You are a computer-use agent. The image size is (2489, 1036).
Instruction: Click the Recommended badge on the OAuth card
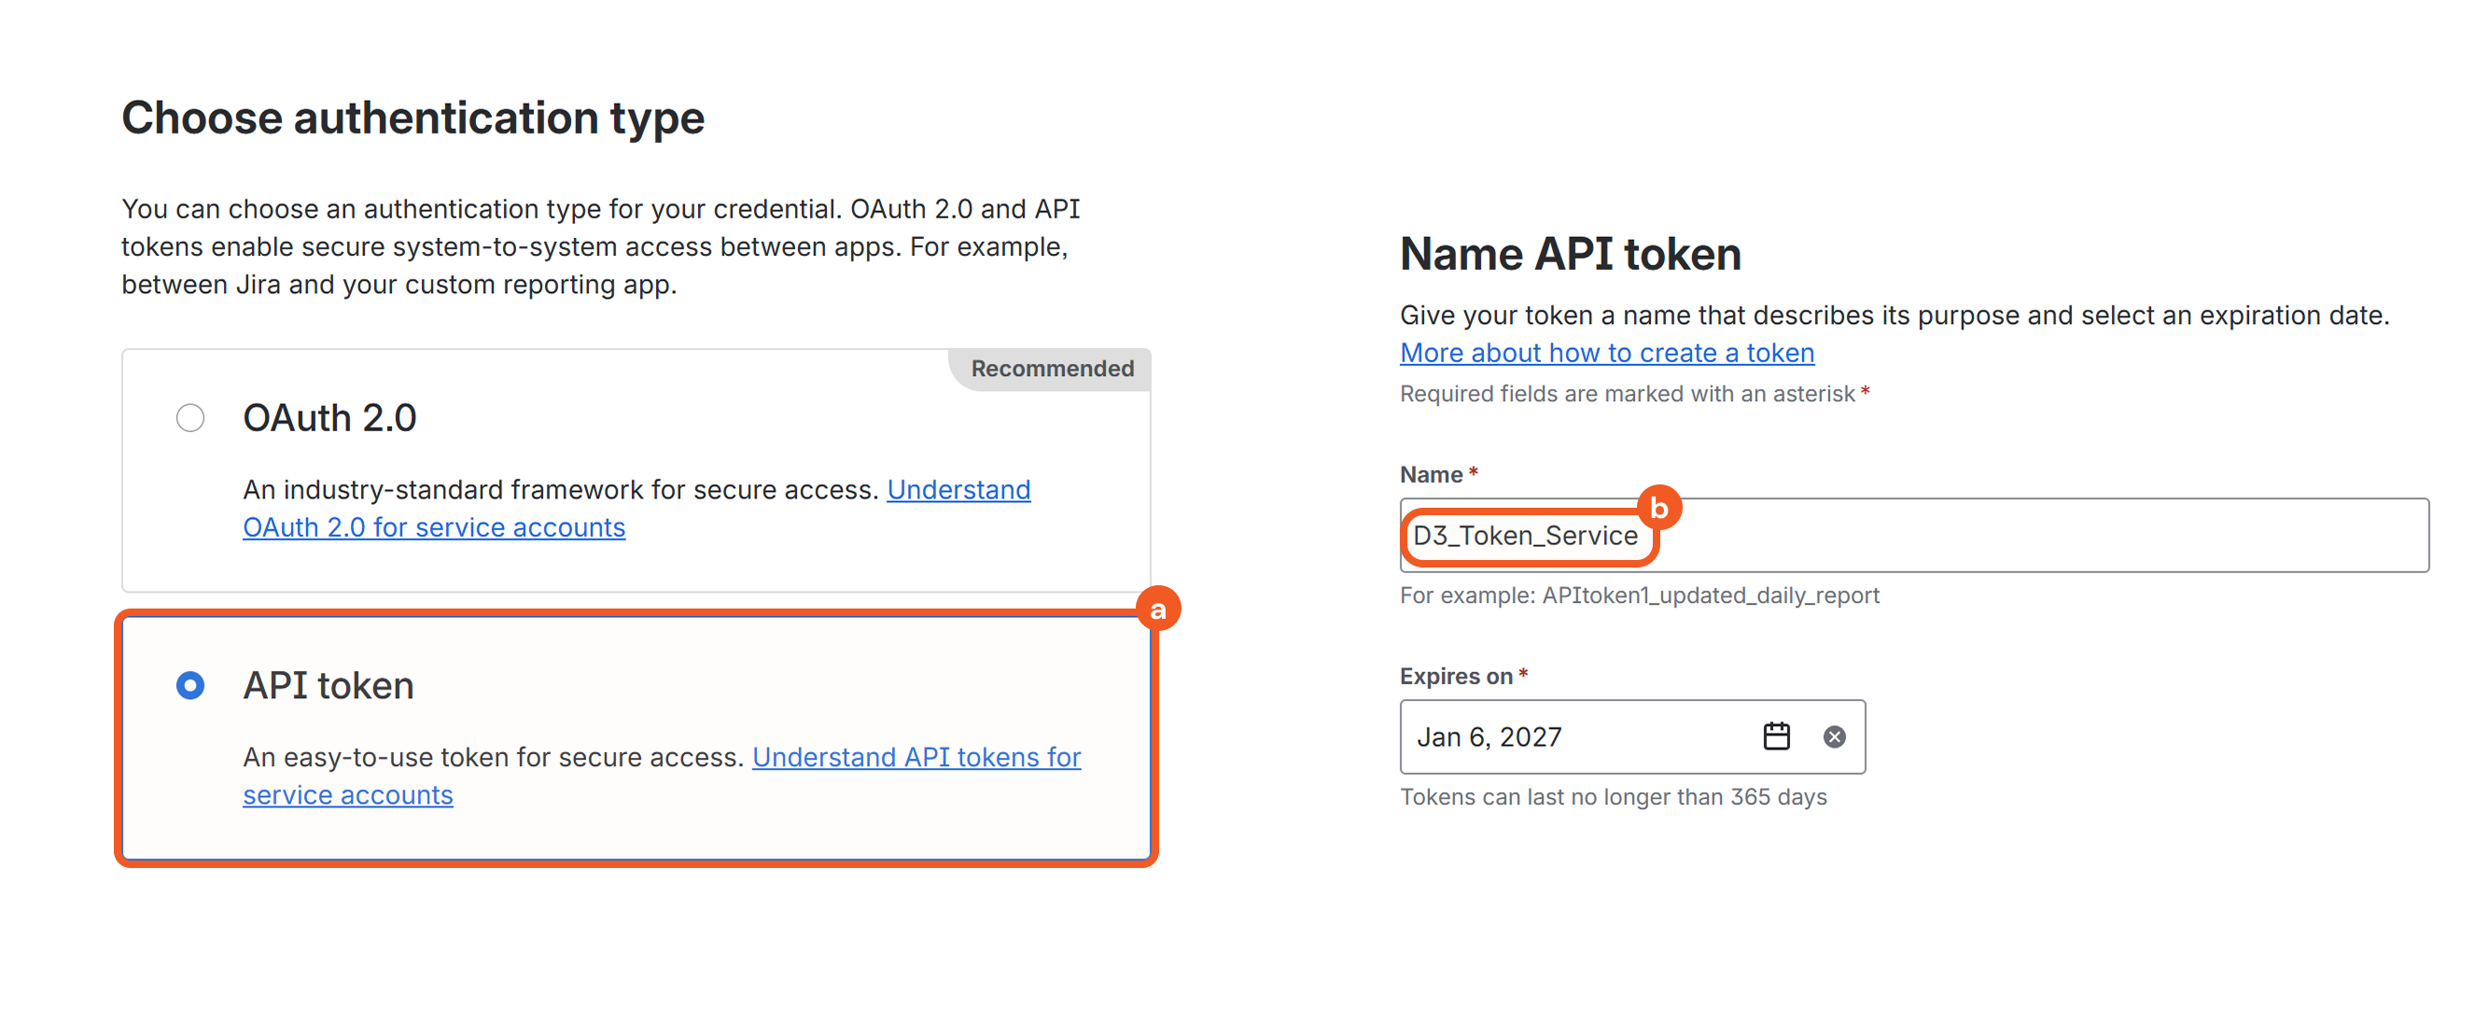pyautogui.click(x=1051, y=369)
